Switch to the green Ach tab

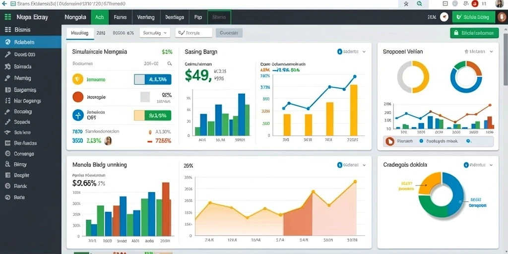99,17
